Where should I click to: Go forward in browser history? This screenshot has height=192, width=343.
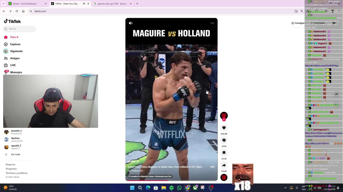[10, 11]
